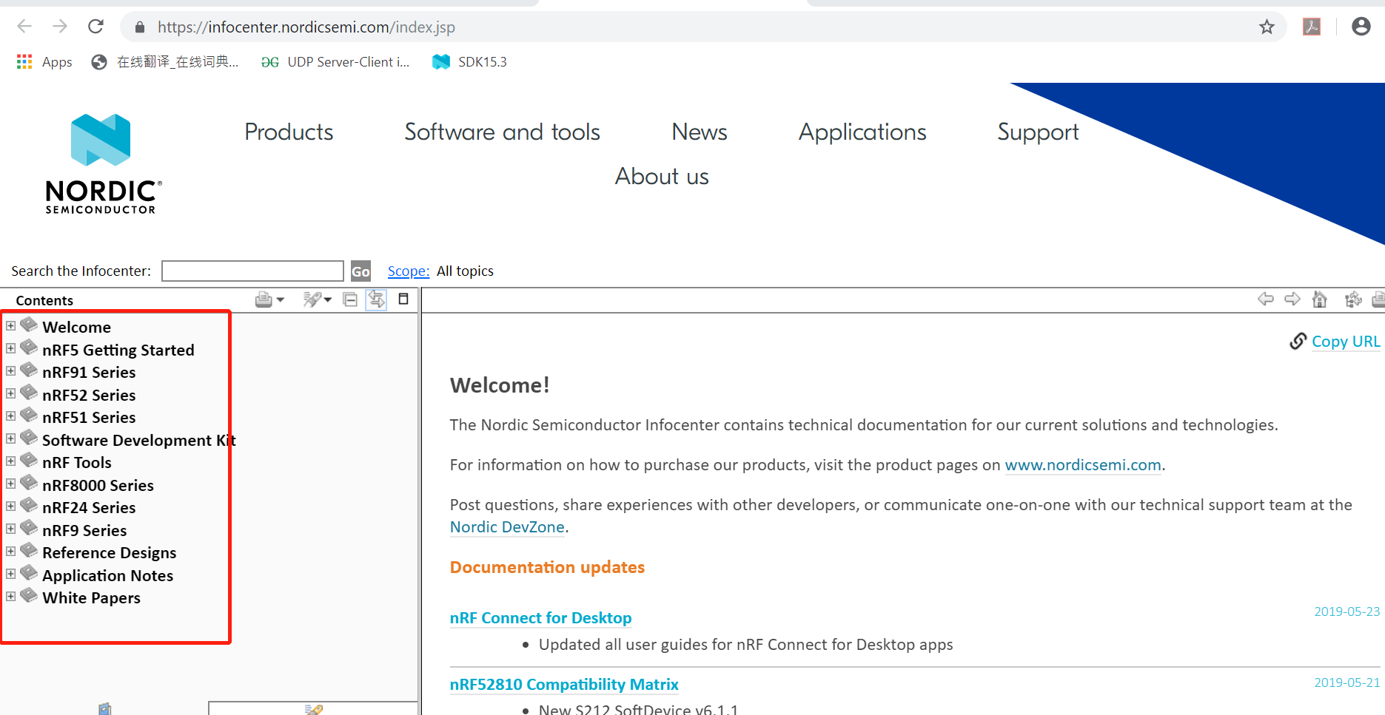Expand the Application Notes tree node
This screenshot has height=715, width=1385.
[11, 573]
